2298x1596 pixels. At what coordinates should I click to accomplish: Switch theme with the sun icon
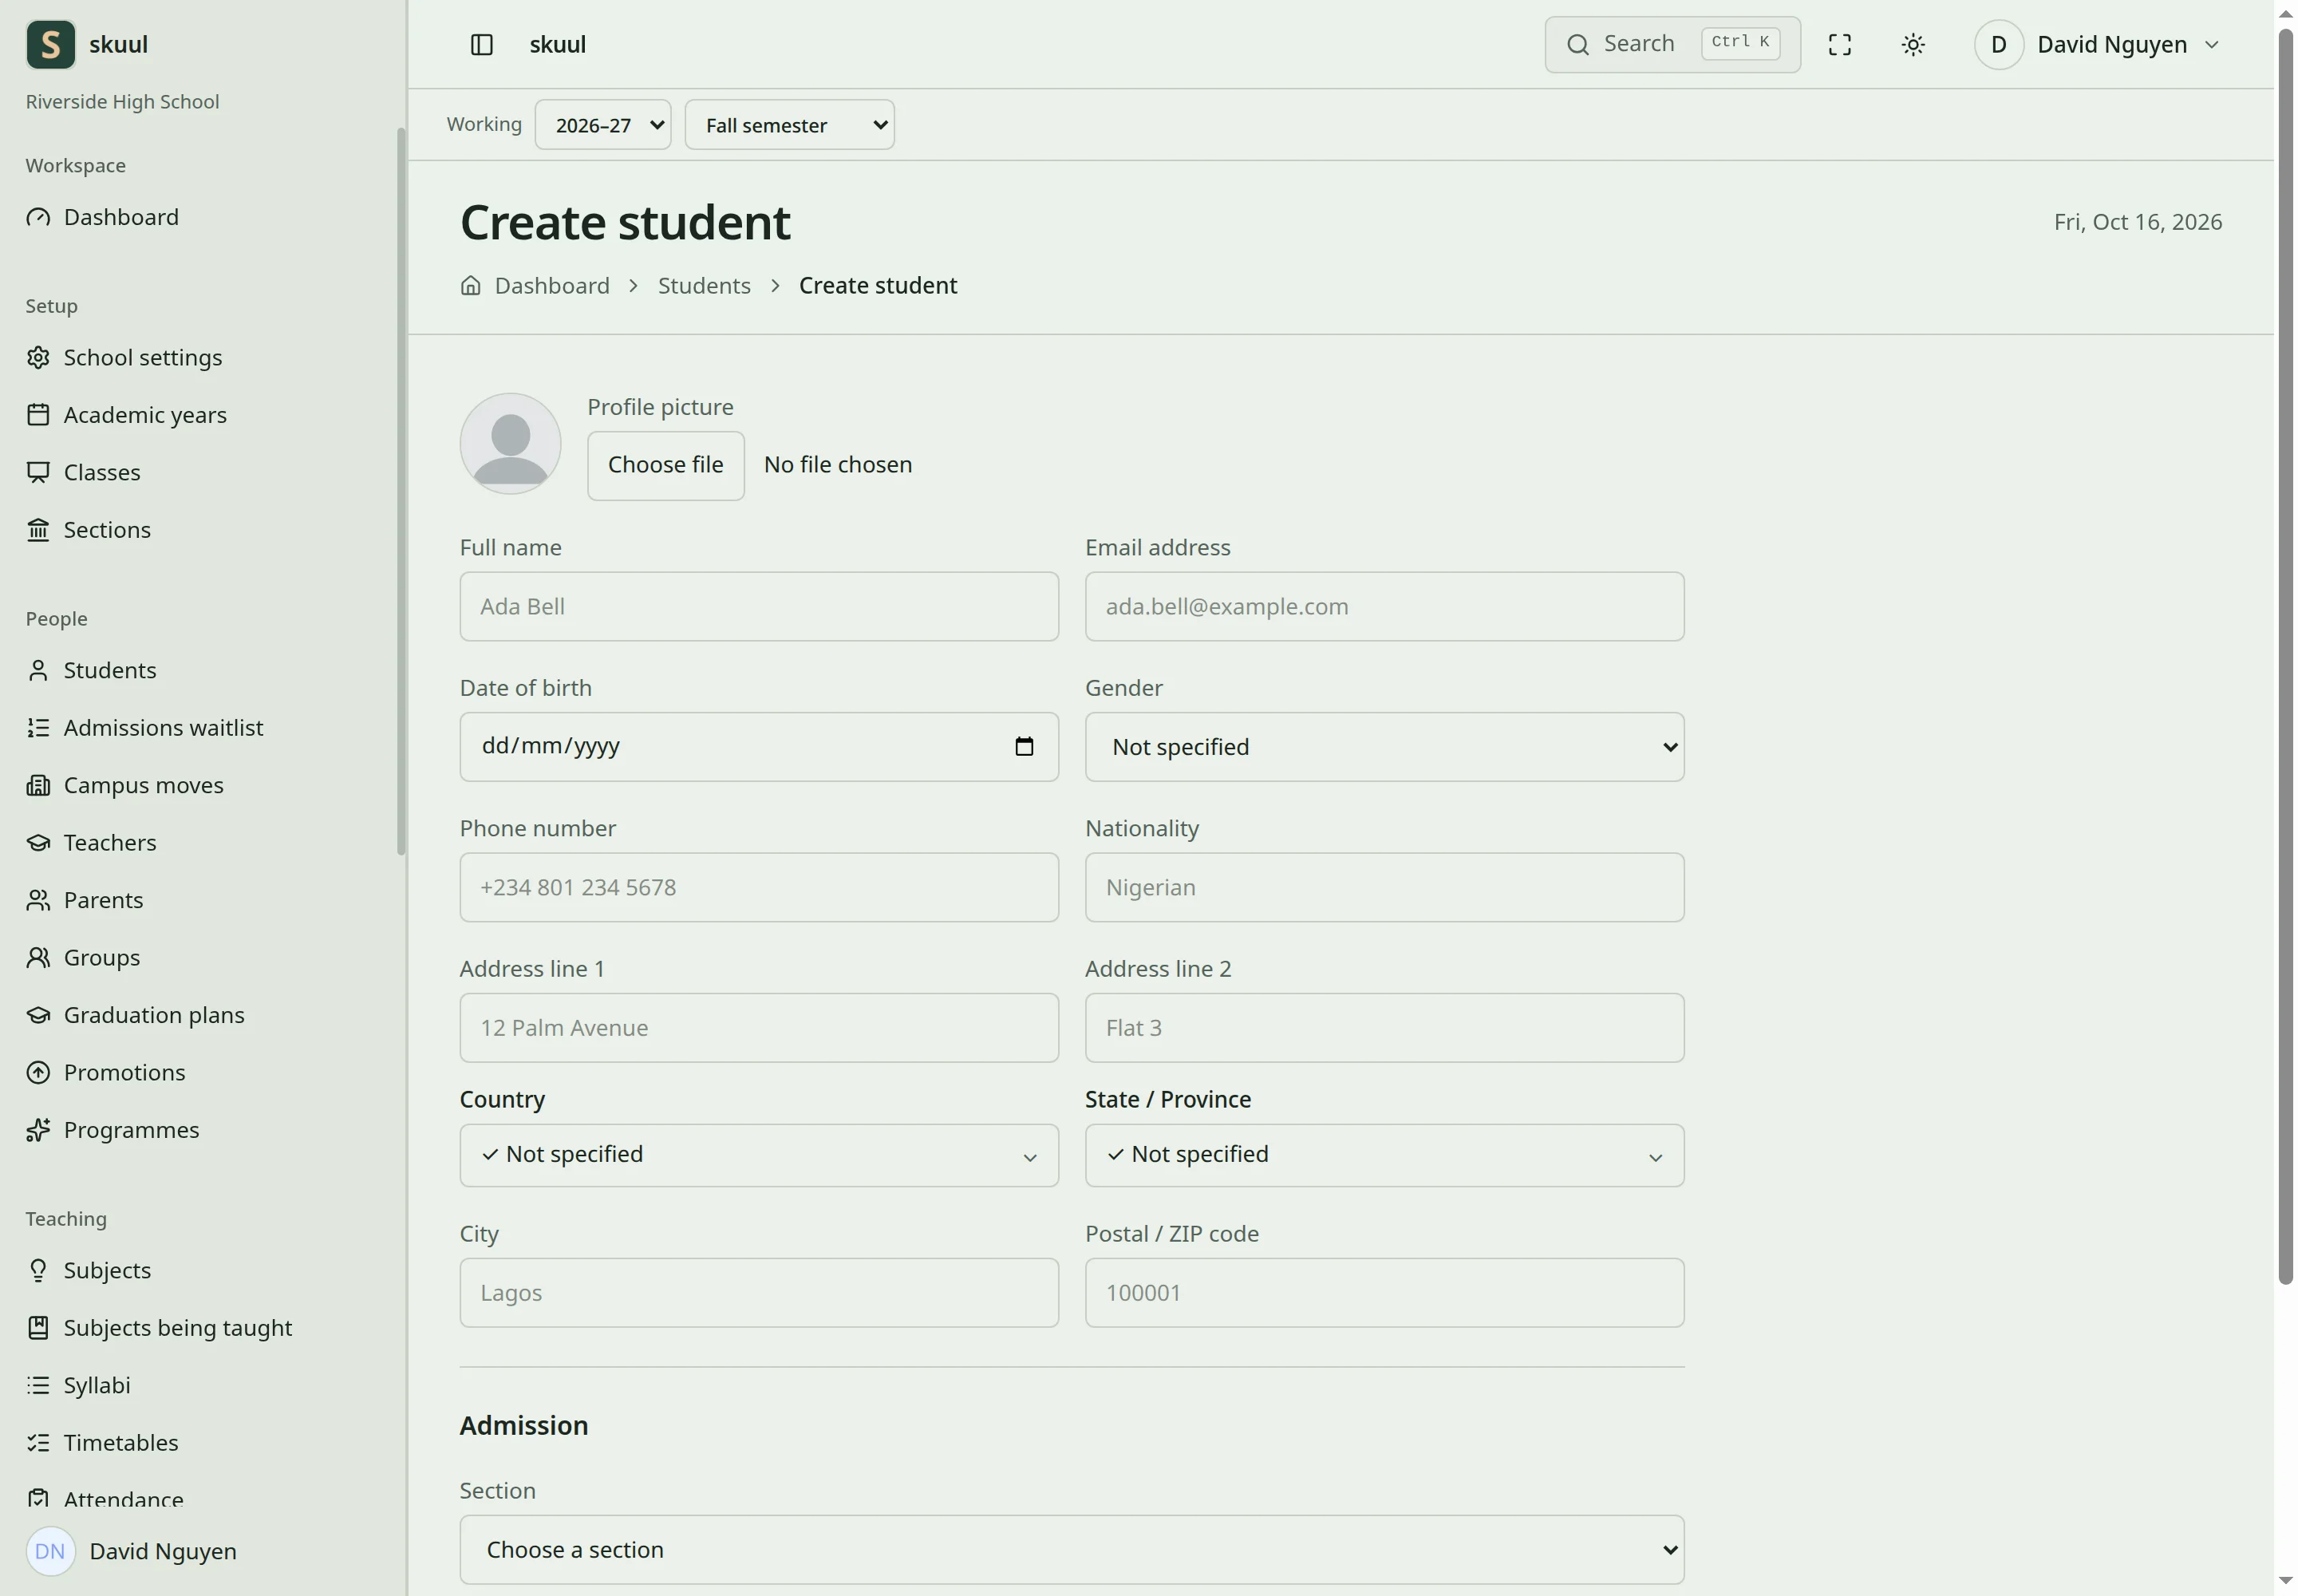(1912, 45)
